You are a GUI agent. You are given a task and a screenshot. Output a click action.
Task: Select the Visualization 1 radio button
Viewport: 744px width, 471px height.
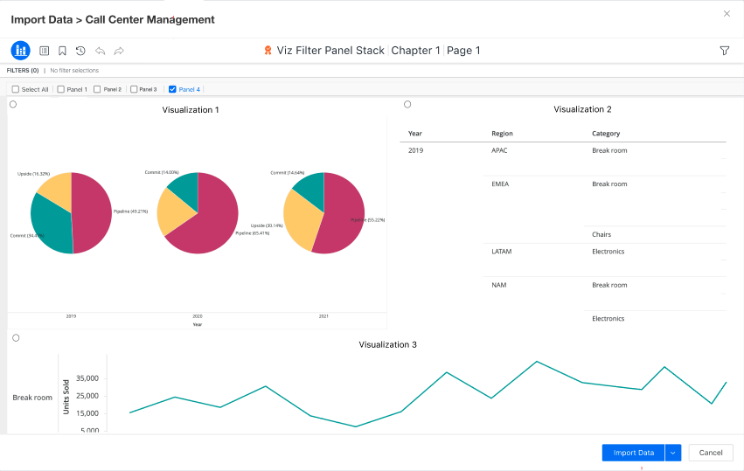(x=13, y=104)
